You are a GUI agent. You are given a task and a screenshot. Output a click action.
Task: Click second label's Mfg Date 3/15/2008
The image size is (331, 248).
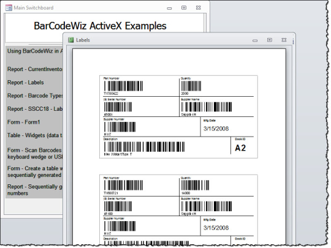(216, 228)
